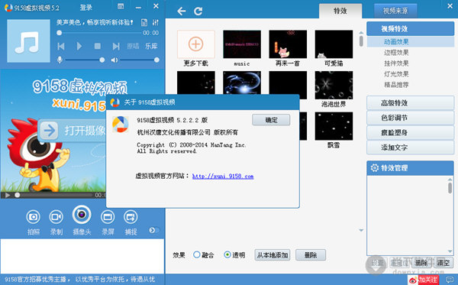
Task: Click the 录屏 screen record icon
Action: (x=108, y=217)
